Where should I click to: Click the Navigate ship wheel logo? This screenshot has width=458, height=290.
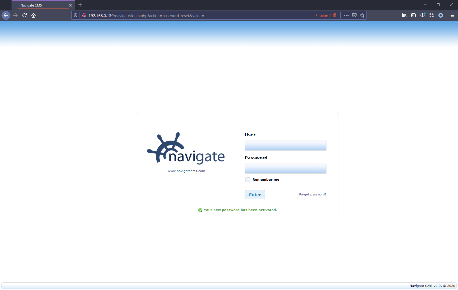(x=186, y=148)
